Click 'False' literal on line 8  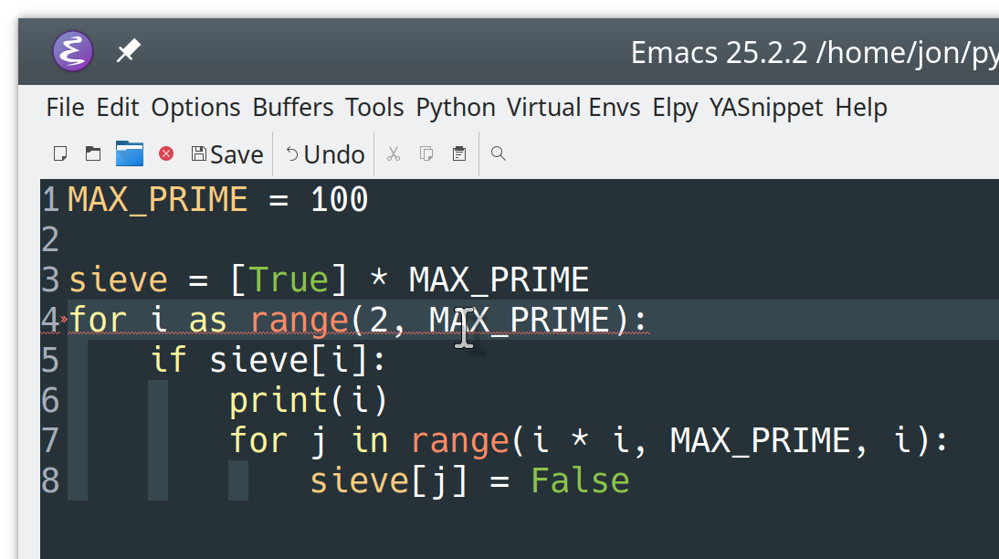(580, 480)
